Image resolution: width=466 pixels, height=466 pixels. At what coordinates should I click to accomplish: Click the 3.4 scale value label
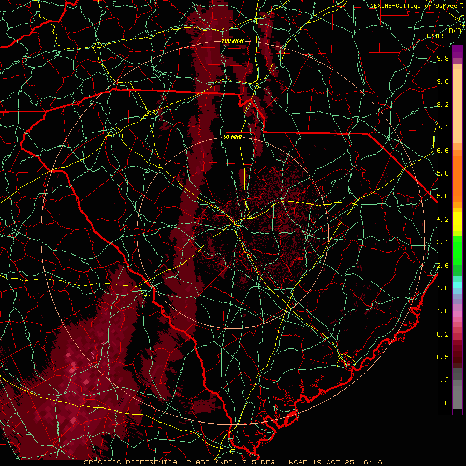pyautogui.click(x=443, y=242)
